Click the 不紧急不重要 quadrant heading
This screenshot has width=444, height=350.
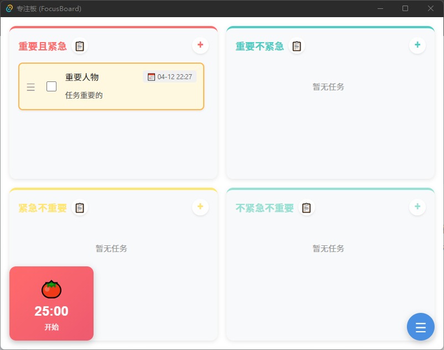265,208
